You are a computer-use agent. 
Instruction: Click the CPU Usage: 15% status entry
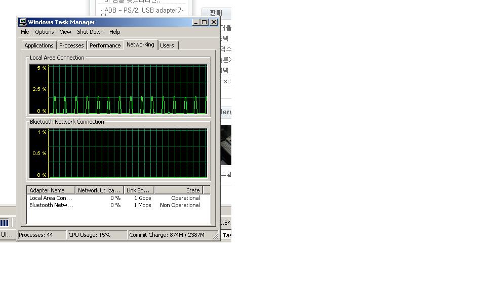(97, 235)
